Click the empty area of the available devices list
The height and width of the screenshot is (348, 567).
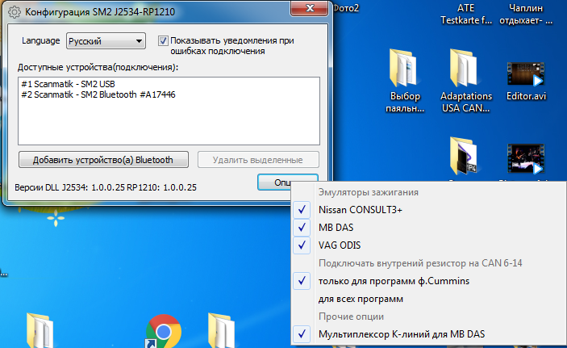coord(169,123)
